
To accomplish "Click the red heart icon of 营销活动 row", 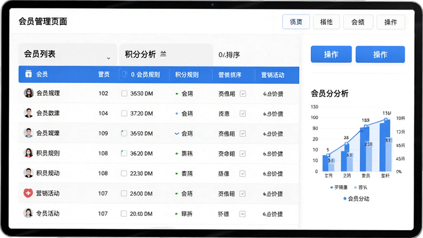I will click(28, 193).
